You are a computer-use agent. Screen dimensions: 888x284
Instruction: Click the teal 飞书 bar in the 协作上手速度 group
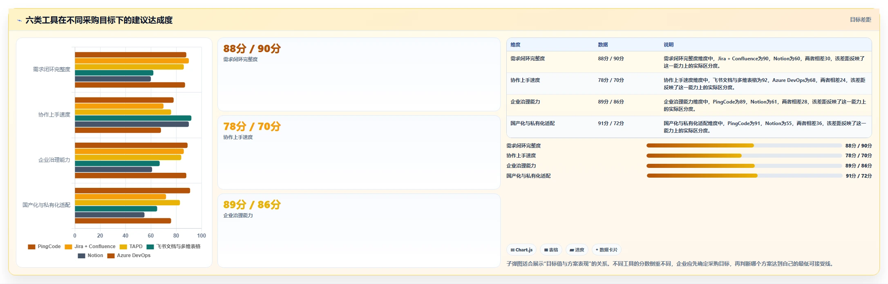pos(133,118)
